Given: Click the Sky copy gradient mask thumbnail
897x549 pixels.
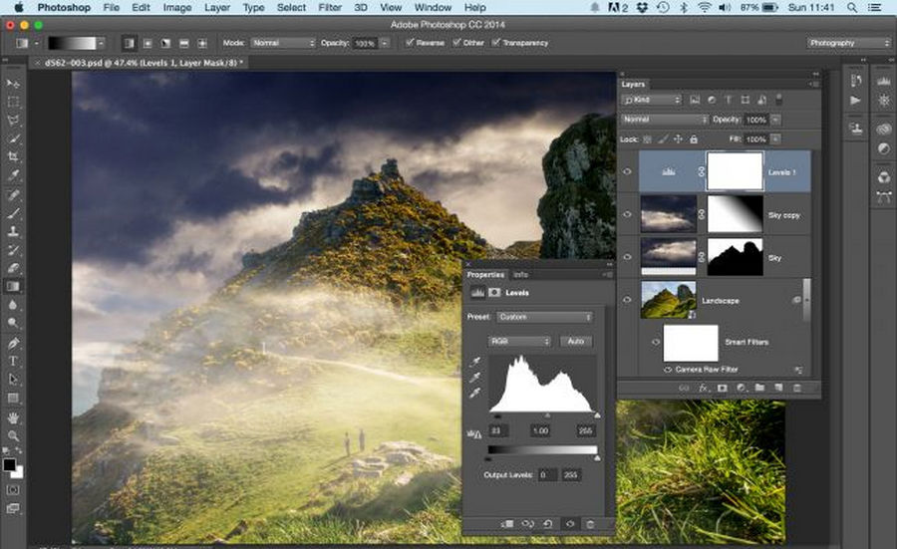Looking at the screenshot, I should (x=736, y=214).
